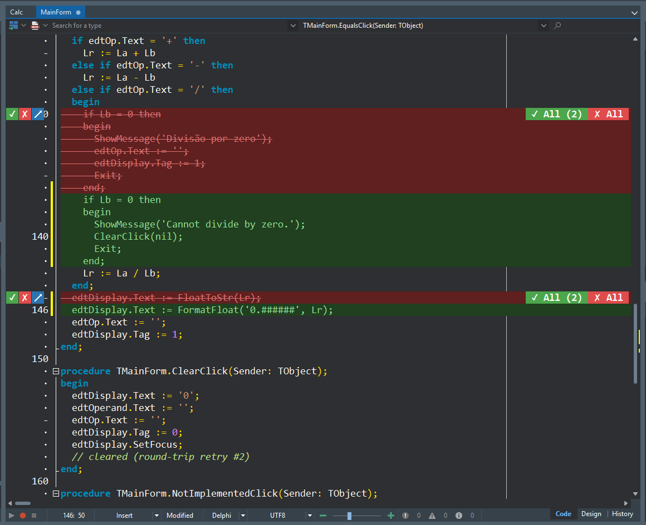This screenshot has height=525, width=646.
Task: Click the Search for a type field
Action: tap(168, 26)
